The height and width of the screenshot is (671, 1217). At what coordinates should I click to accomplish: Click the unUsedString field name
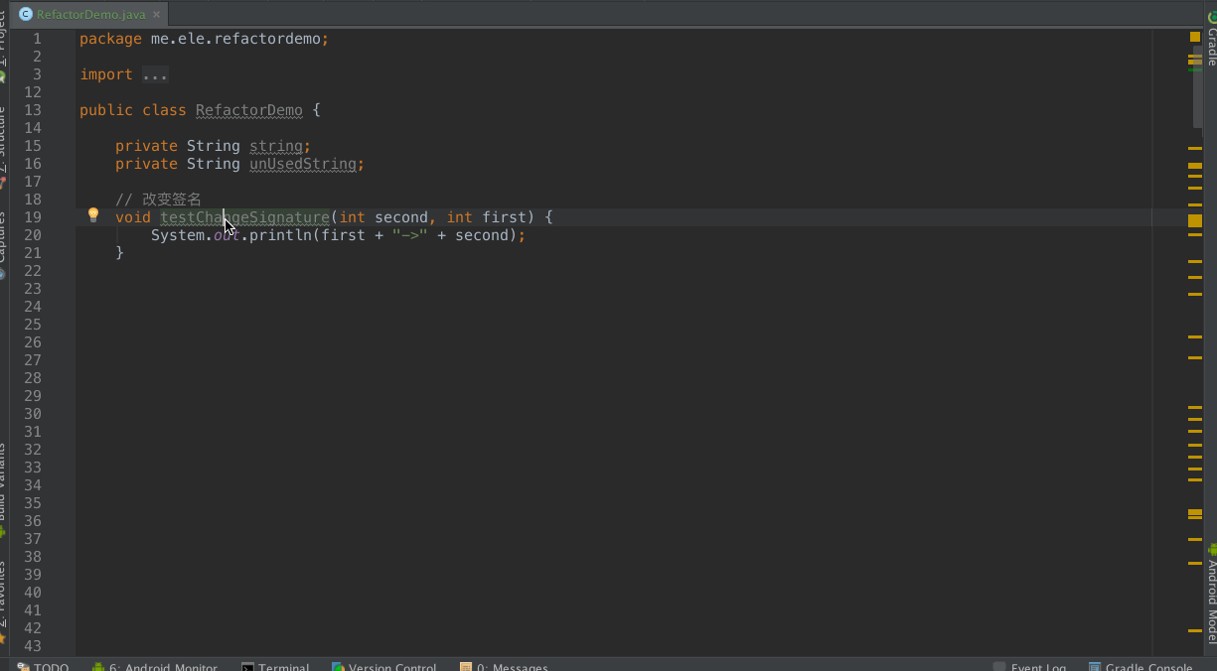[303, 164]
